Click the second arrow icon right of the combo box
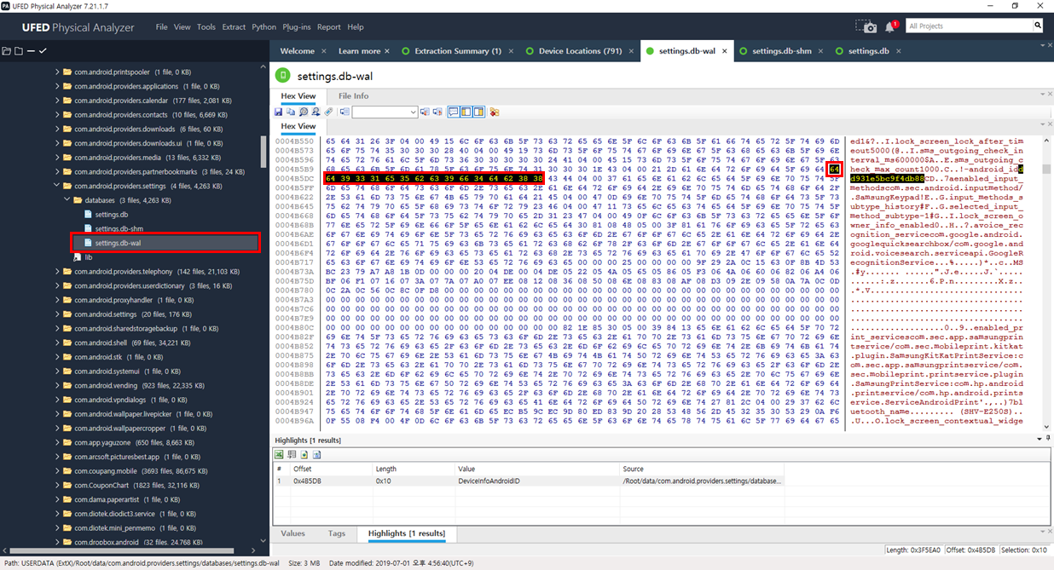This screenshot has width=1054, height=570. click(437, 112)
